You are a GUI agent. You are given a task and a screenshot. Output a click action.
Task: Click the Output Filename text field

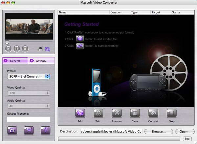pos(29,120)
